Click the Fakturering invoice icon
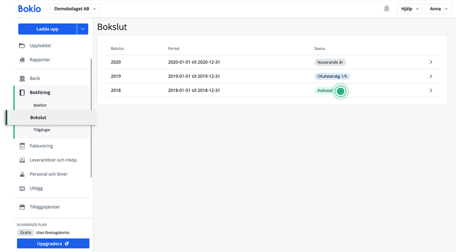 pos(22,146)
